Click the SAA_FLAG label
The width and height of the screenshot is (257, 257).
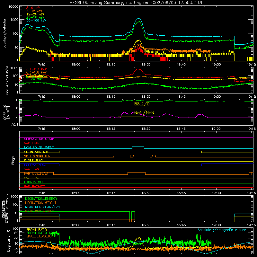(x=31, y=169)
